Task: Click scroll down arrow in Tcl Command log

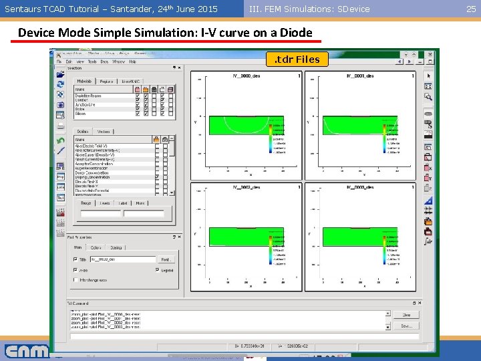Action: tap(387, 327)
